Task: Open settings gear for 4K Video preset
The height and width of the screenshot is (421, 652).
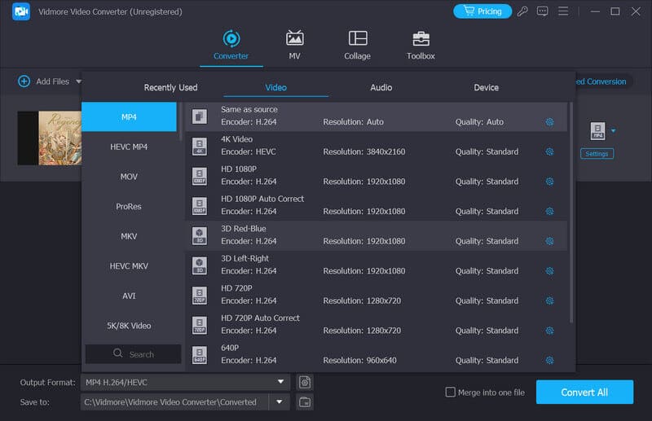Action: coord(549,151)
